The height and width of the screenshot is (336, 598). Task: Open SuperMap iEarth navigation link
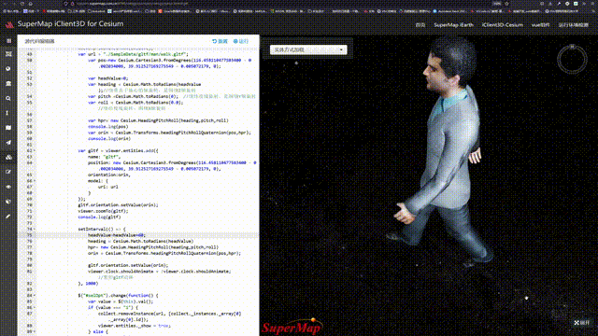tap(453, 25)
